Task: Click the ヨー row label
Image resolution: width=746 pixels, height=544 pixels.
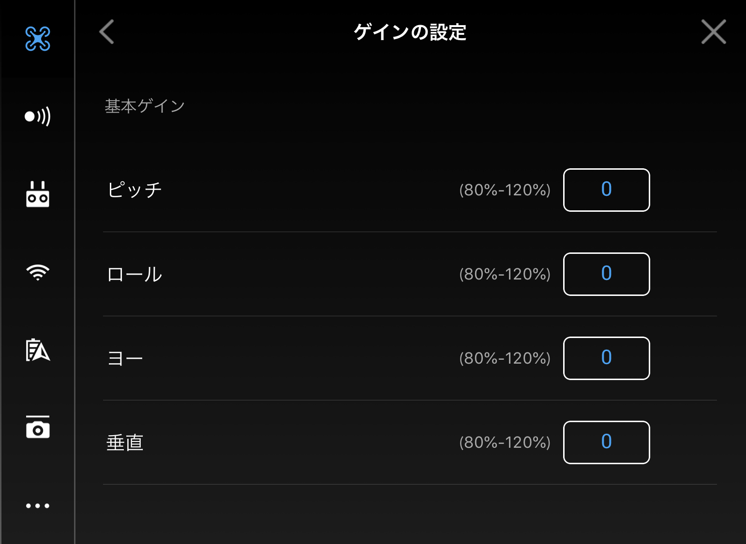Action: (x=125, y=358)
